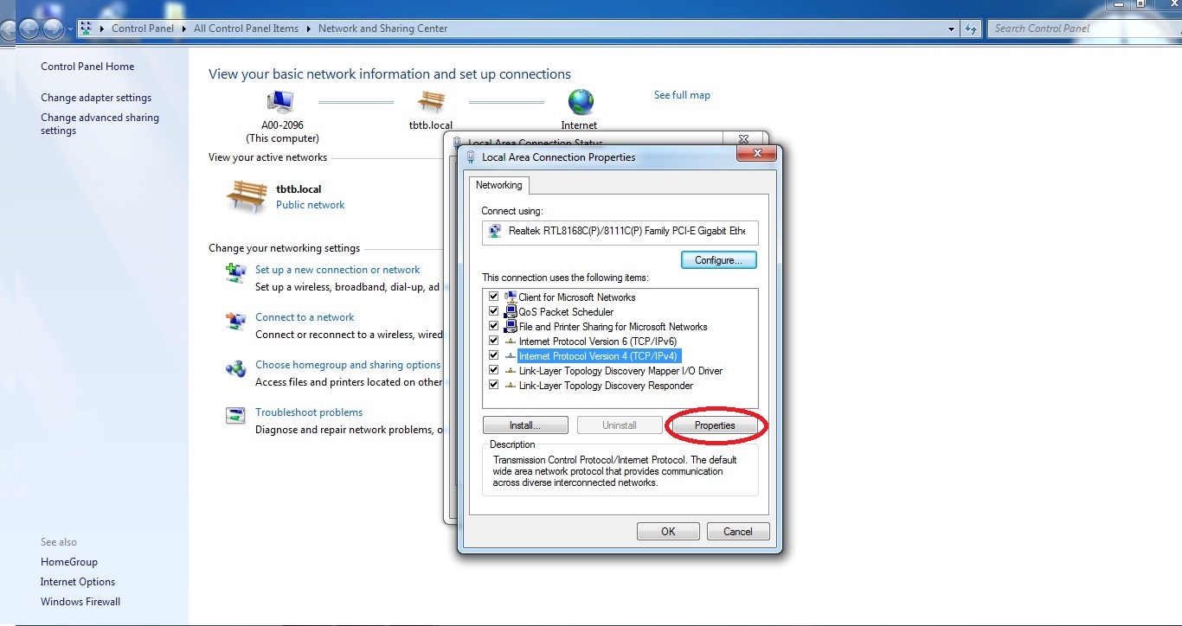1182x626 pixels.
Task: Click the refresh icon beside address bar
Action: point(971,29)
